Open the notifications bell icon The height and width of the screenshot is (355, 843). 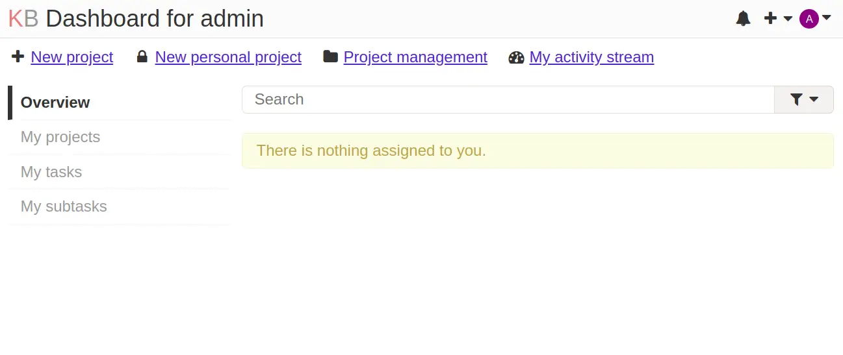[x=743, y=18]
